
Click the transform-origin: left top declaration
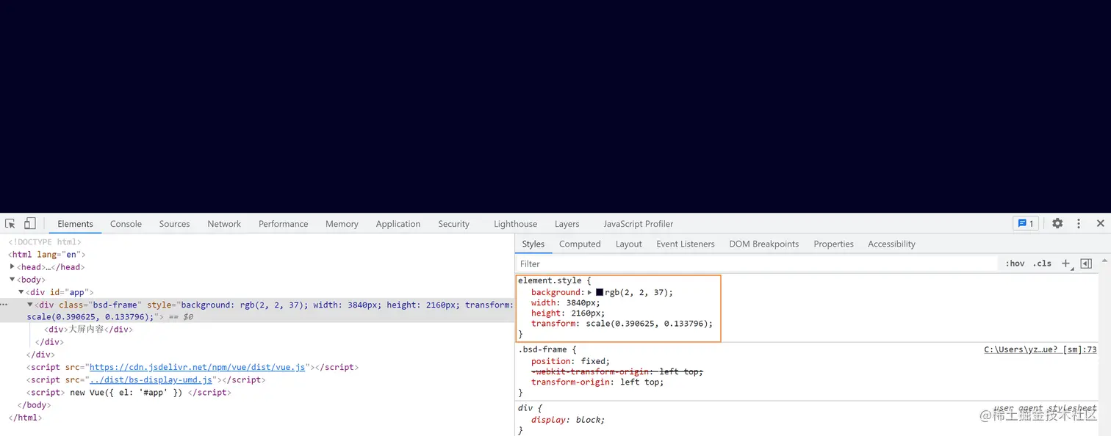[x=597, y=382]
